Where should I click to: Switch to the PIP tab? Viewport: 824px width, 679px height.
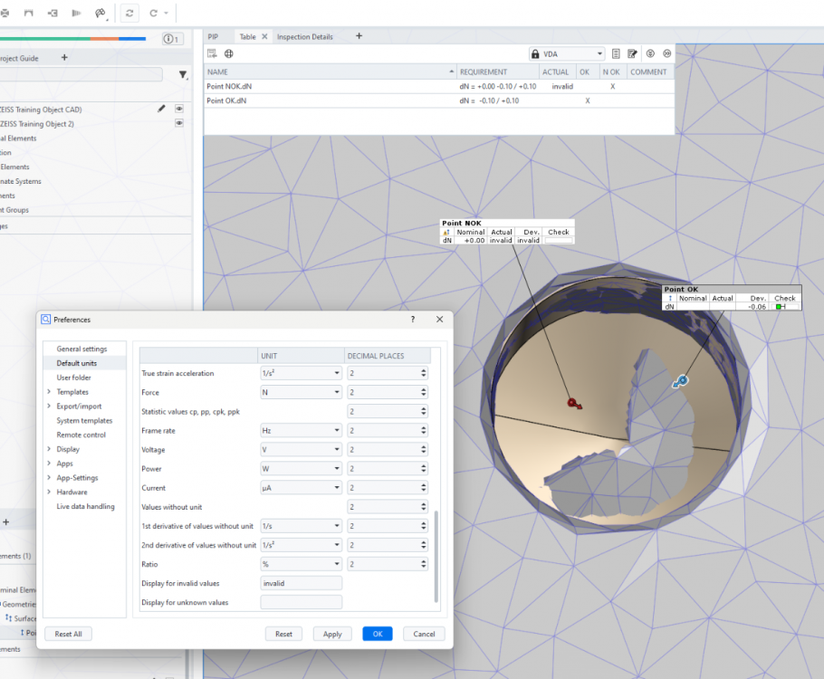pyautogui.click(x=213, y=37)
